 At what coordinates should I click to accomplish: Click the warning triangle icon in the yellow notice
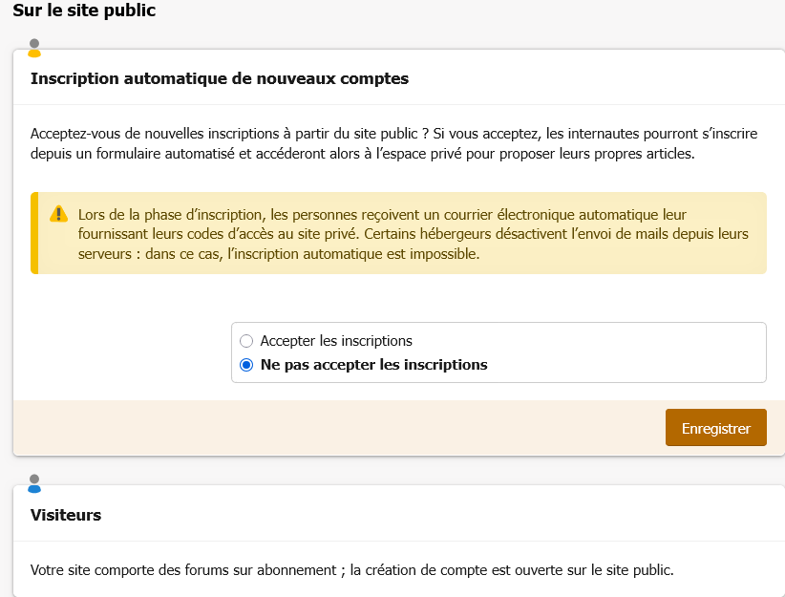pyautogui.click(x=59, y=214)
